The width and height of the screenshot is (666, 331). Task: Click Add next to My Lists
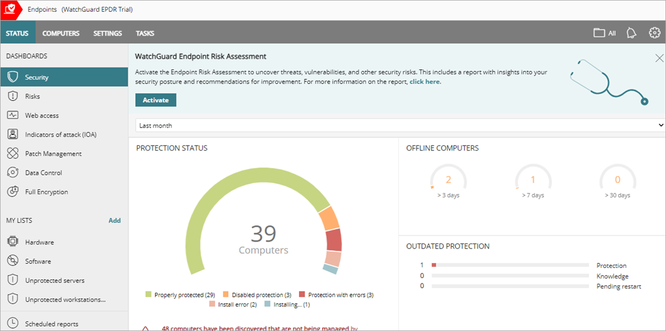114,220
